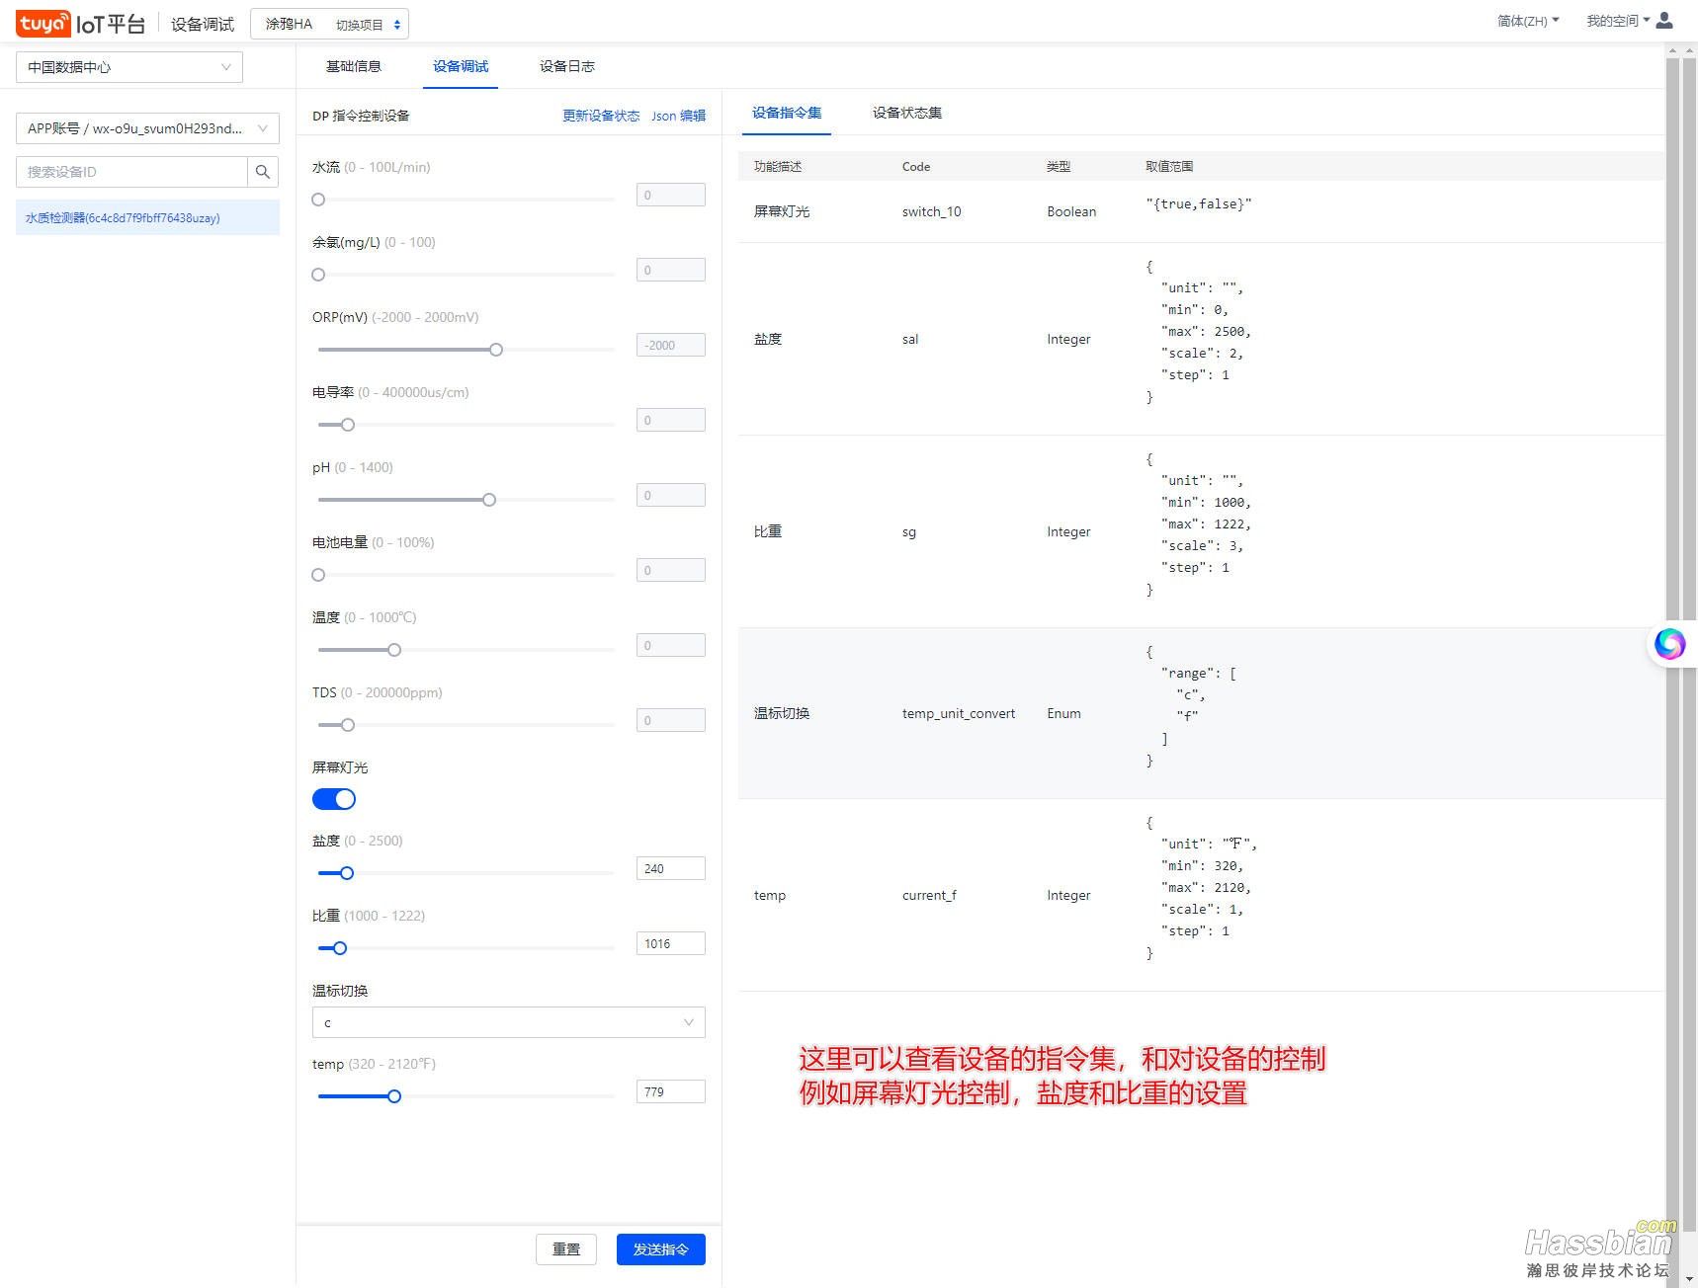Click the 比重 slider handle
This screenshot has height=1288, width=1698.
[340, 948]
